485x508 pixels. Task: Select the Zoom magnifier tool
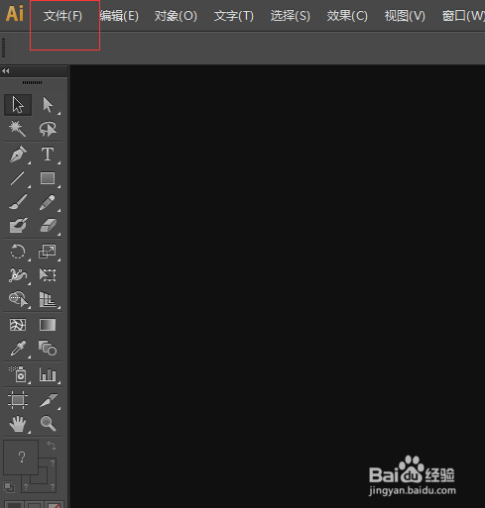[48, 424]
